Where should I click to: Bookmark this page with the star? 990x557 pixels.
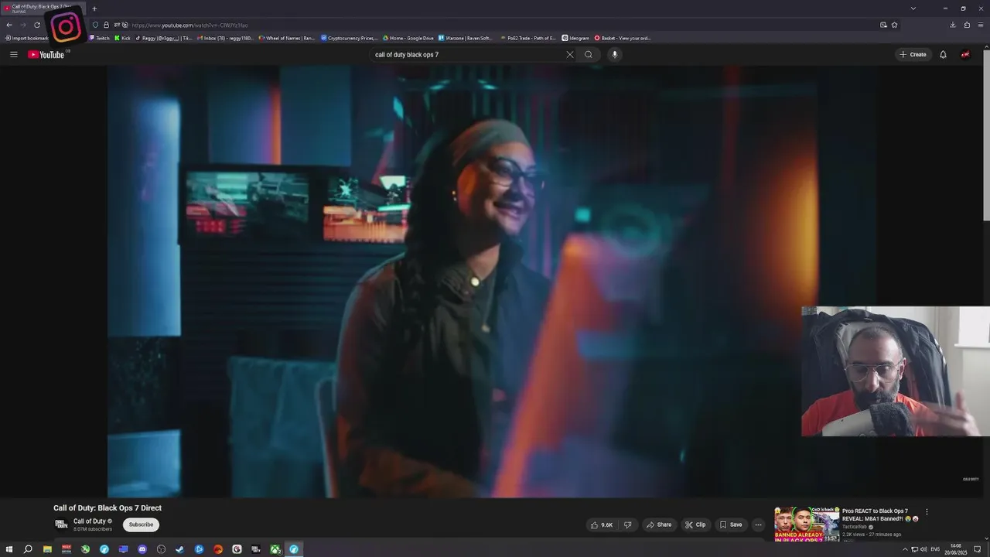pyautogui.click(x=895, y=25)
